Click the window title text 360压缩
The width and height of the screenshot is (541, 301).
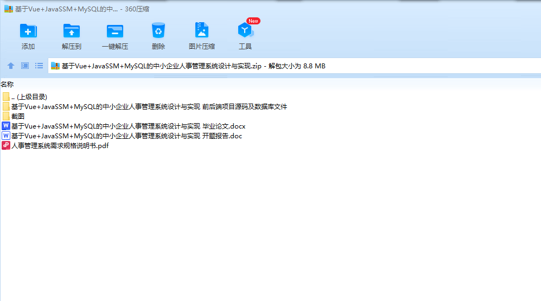[137, 9]
